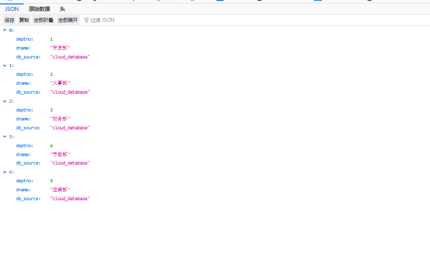Select dname value "财务部"
Image resolution: width=430 pixels, height=279 pixels.
[60, 118]
